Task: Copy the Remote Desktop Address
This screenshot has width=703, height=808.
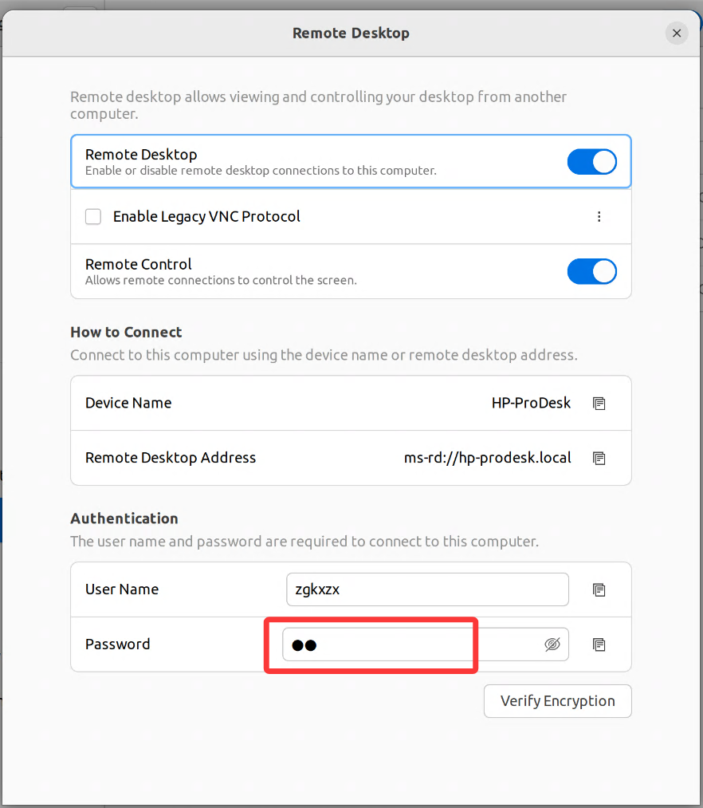Action: (x=599, y=459)
